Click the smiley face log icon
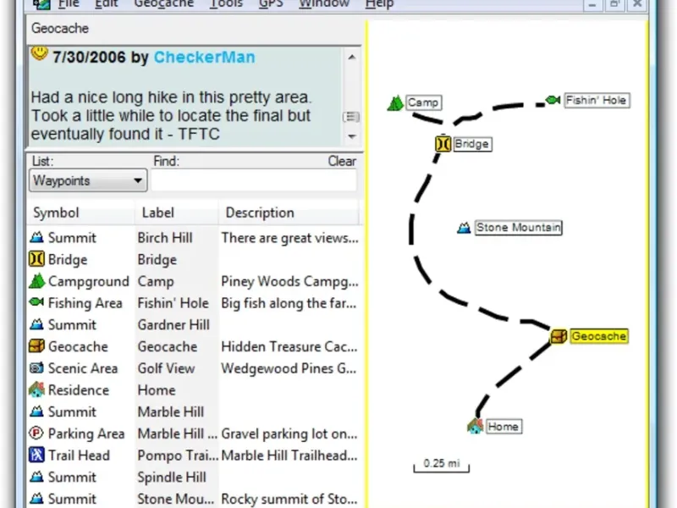This screenshot has width=677, height=508. tap(39, 52)
